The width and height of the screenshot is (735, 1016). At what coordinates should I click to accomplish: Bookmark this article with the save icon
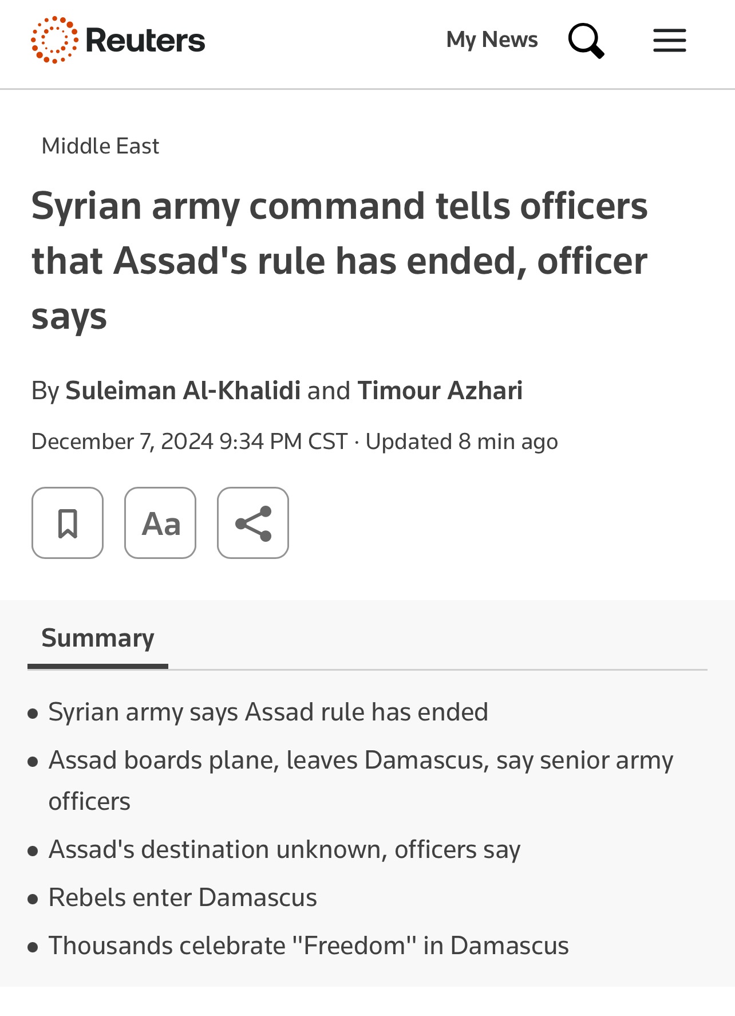tap(68, 523)
